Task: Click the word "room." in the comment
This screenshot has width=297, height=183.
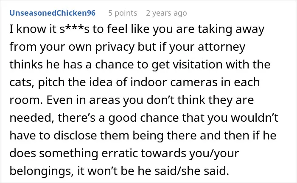Action: [26, 100]
